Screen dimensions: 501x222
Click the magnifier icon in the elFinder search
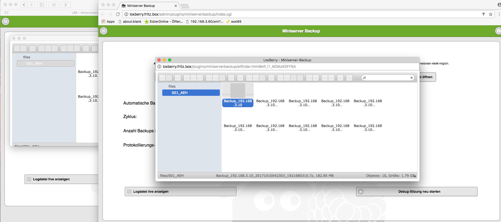tap(364, 78)
